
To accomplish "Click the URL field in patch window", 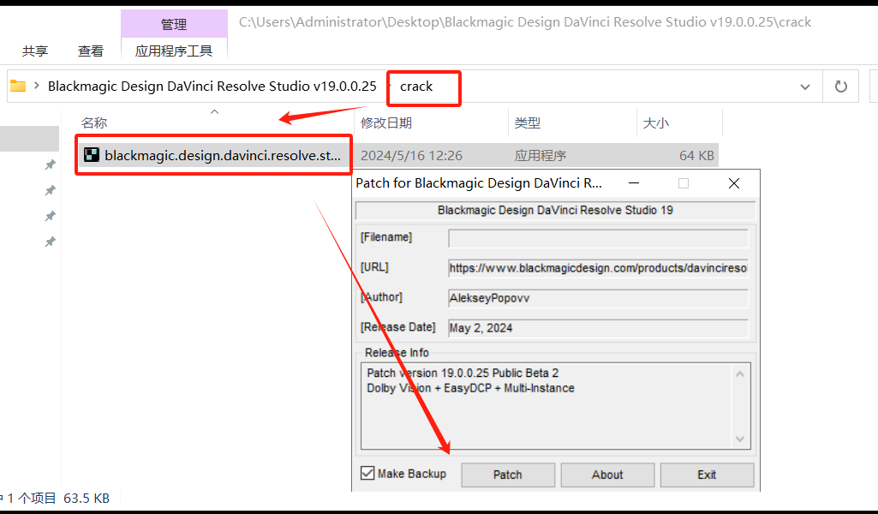I will 598,268.
